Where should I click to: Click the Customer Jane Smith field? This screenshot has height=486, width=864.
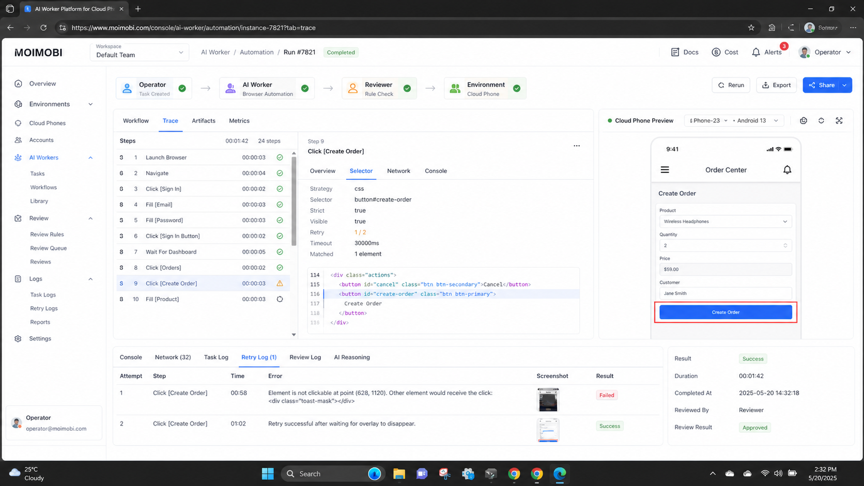click(x=725, y=293)
